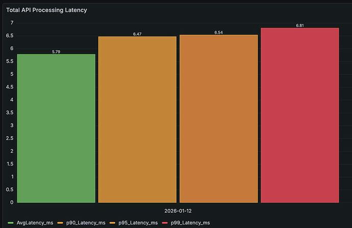
Task: Select the red p99 latency bar
Action: (300, 116)
